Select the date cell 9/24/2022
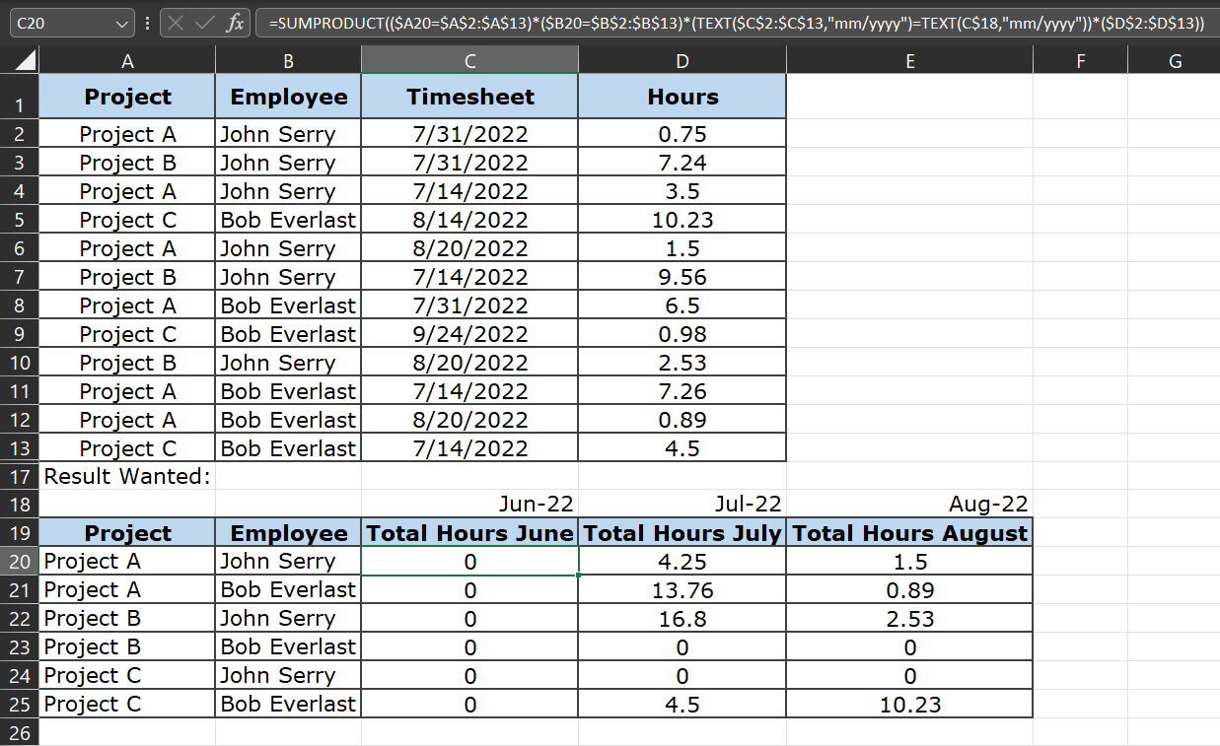This screenshot has width=1220, height=746. point(469,334)
